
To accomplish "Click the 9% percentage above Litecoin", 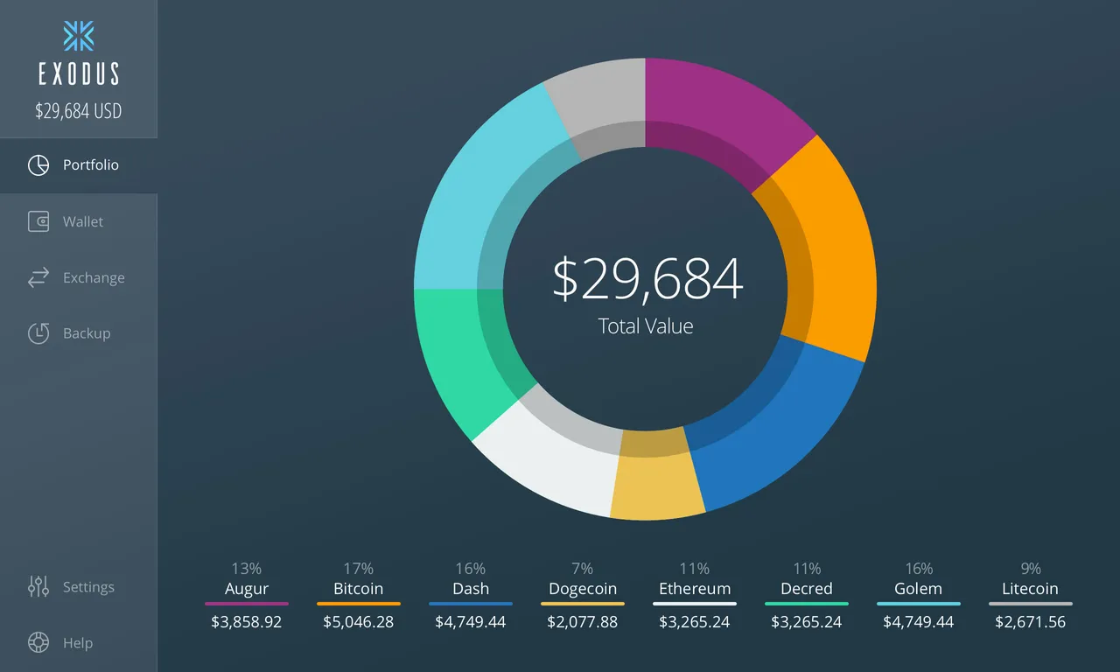I will (x=1031, y=569).
